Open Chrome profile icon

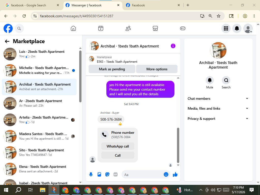pyautogui.click(x=245, y=16)
